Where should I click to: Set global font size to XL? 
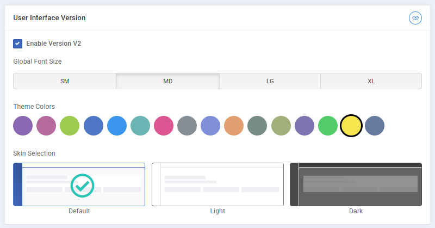point(371,81)
